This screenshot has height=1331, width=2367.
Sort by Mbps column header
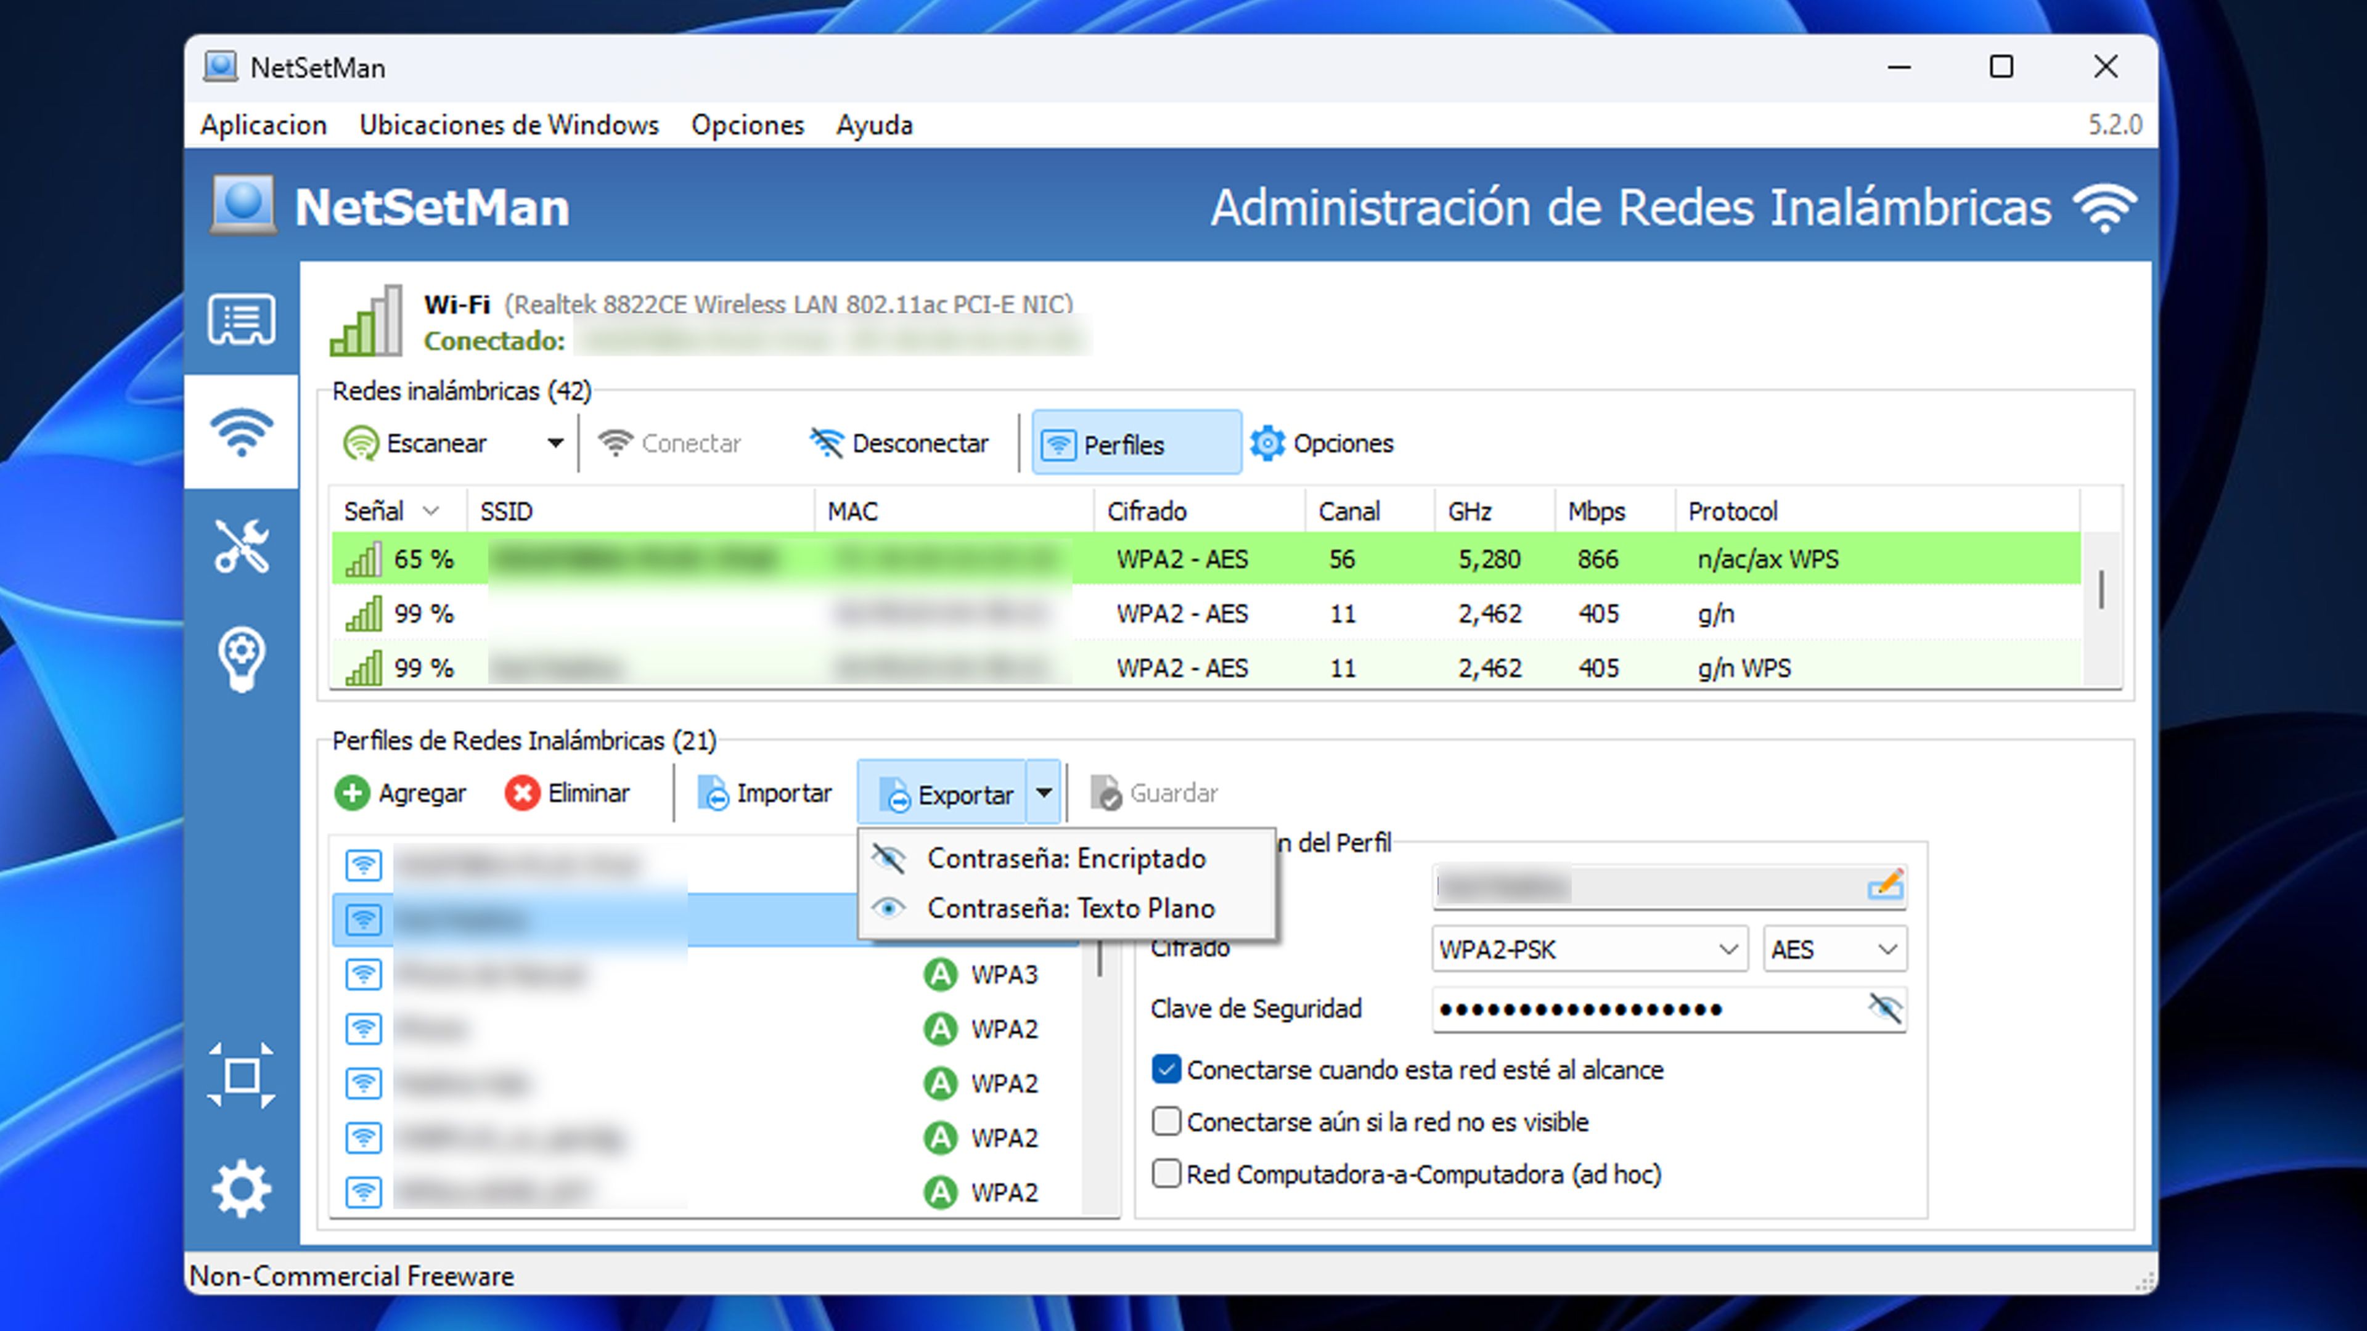point(1614,511)
